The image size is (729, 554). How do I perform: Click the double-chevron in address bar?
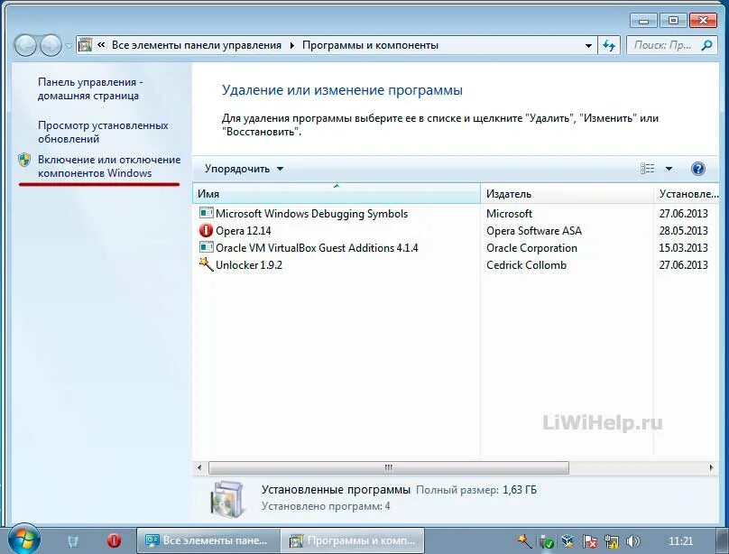coord(101,45)
